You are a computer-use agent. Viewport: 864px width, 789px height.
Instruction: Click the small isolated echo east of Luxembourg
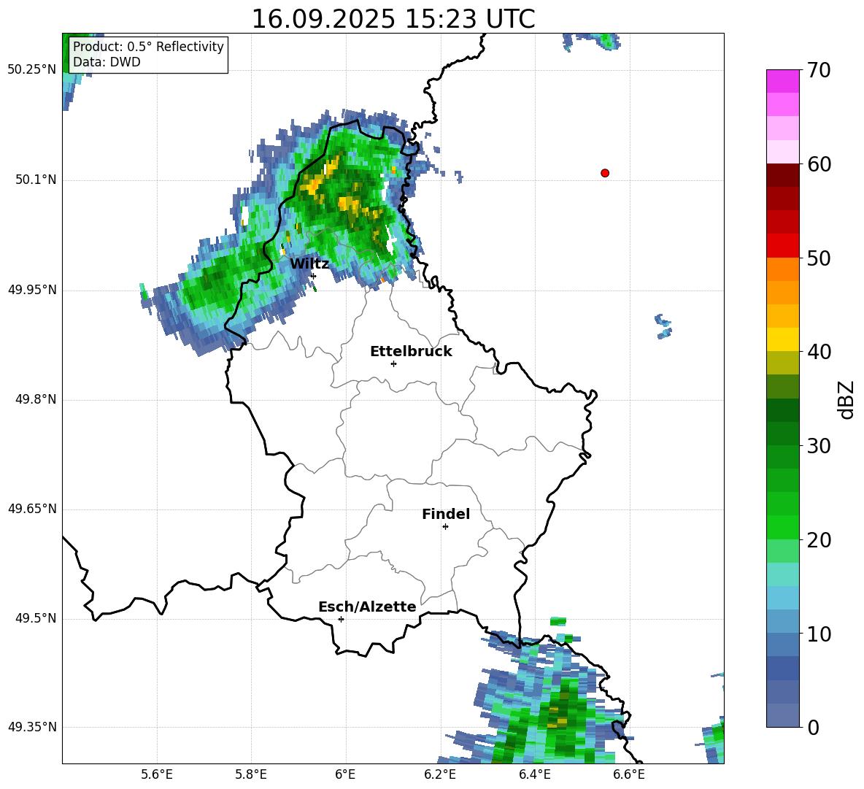[663, 326]
